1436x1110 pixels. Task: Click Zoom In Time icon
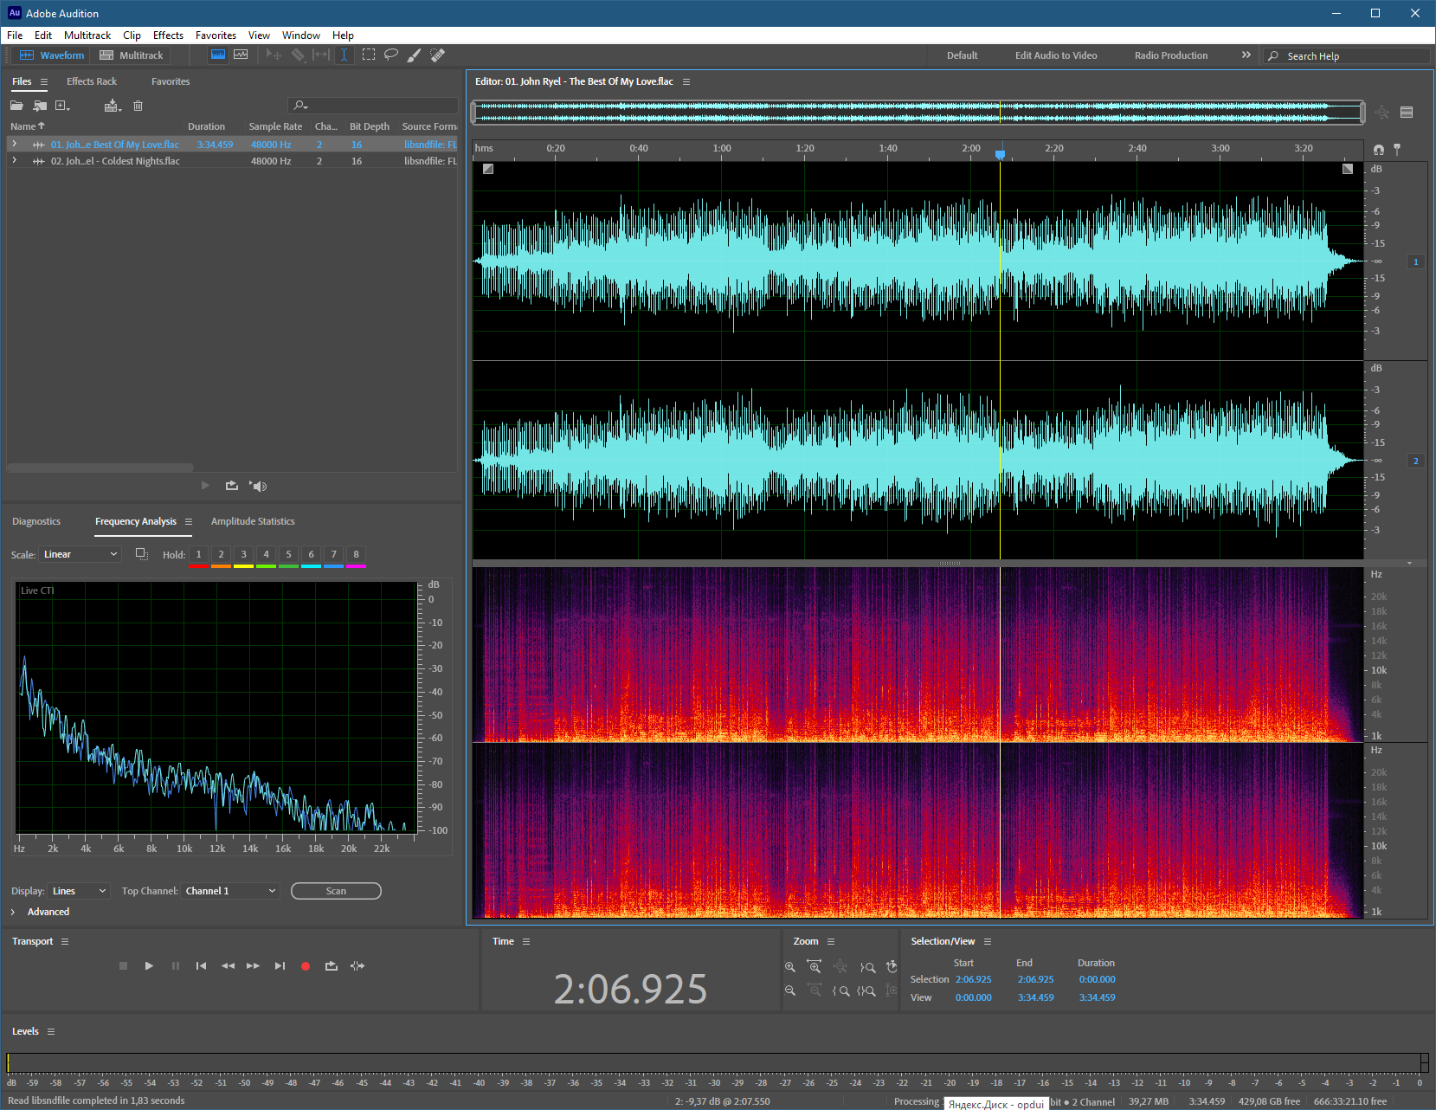point(814,967)
